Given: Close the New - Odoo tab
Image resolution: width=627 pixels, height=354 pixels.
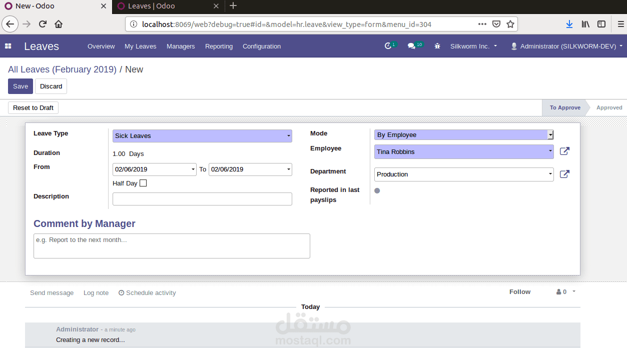Looking at the screenshot, I should [x=104, y=6].
